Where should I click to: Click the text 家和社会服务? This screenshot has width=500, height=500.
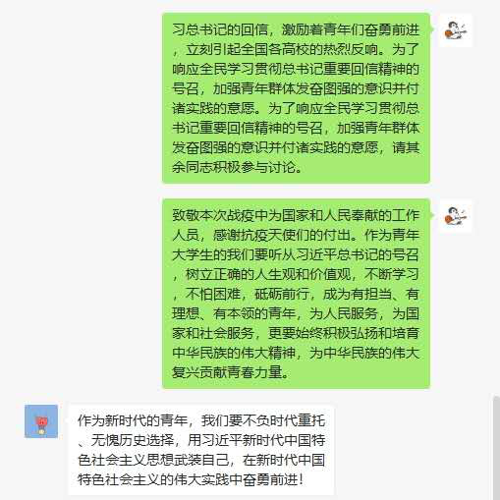click(x=213, y=333)
